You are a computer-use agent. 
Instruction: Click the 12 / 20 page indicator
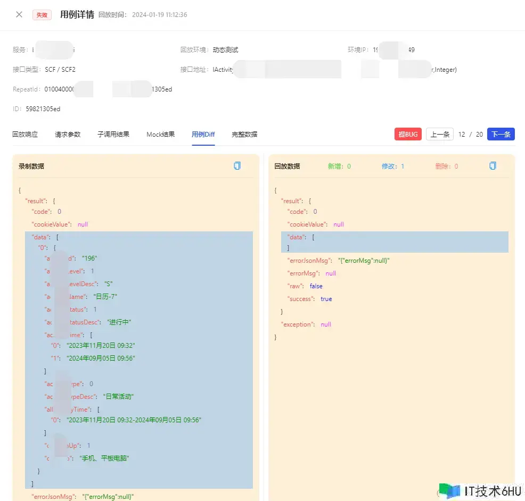point(470,135)
